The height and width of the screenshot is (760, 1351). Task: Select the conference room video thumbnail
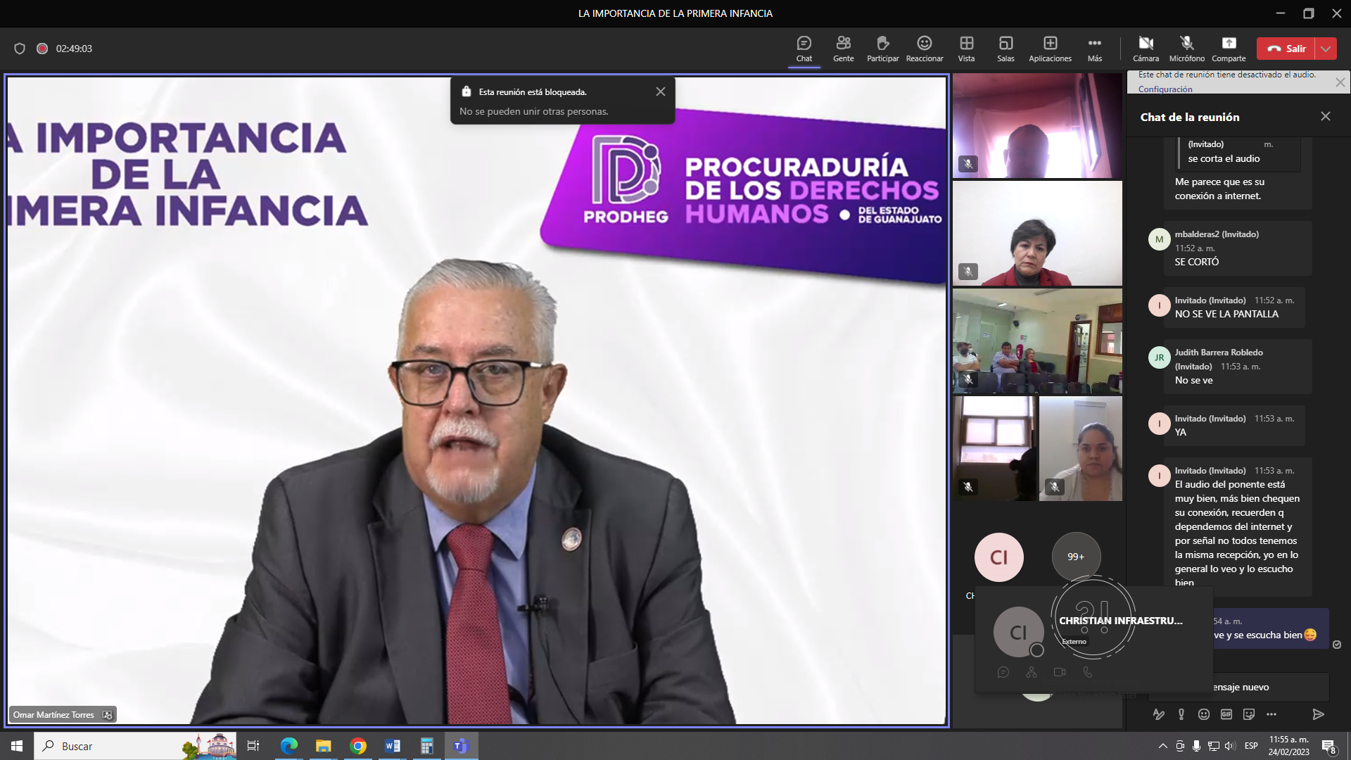point(1037,341)
